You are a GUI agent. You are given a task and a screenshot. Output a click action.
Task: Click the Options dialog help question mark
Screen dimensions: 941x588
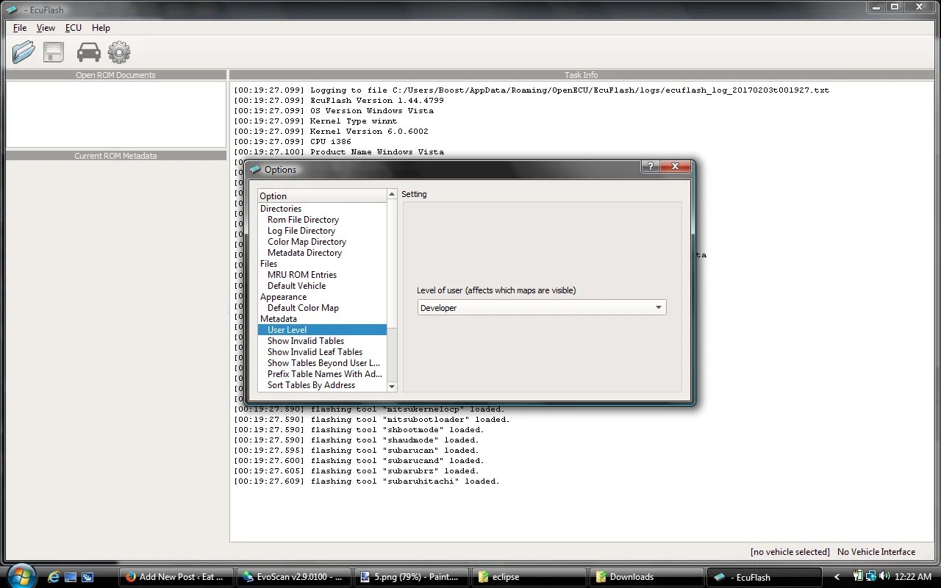[650, 167]
